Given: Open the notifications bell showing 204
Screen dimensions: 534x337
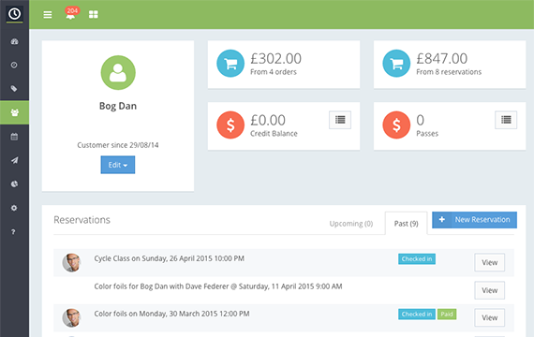Looking at the screenshot, I should (x=71, y=14).
